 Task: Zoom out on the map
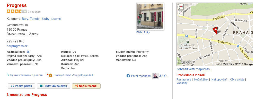[x=181, y=13]
